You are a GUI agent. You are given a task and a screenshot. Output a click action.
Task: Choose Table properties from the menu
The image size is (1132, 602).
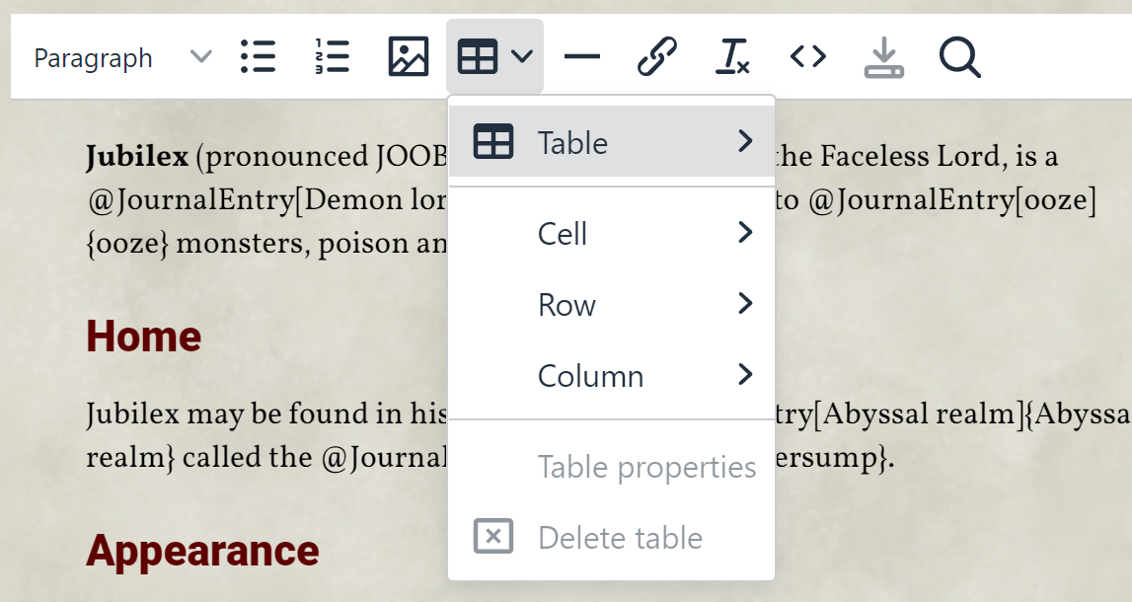pyautogui.click(x=646, y=467)
